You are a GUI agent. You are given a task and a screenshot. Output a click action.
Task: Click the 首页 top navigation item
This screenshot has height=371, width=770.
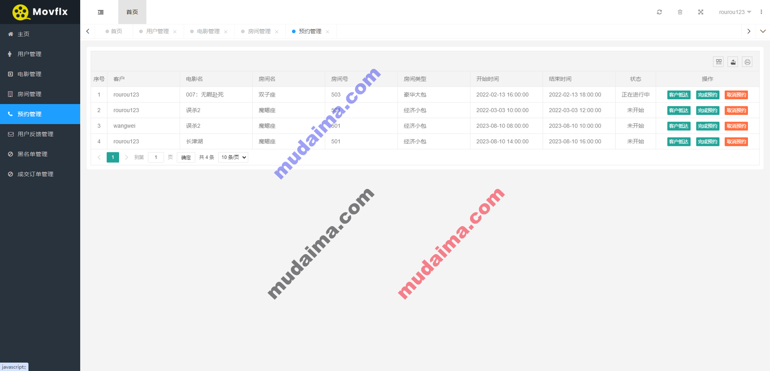click(x=132, y=12)
